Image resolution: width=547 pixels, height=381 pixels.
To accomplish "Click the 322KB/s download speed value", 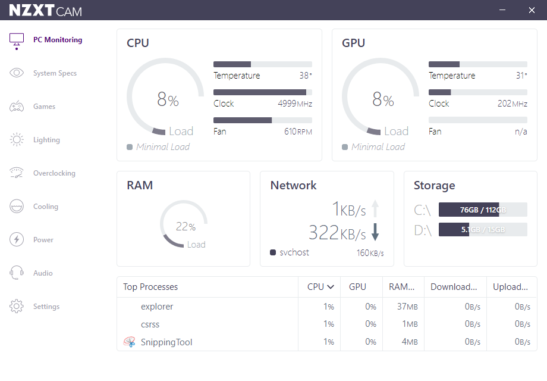I will coord(337,233).
